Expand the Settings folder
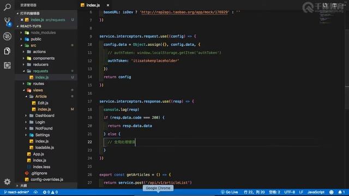This screenshot has width=349, height=196. tap(26, 135)
